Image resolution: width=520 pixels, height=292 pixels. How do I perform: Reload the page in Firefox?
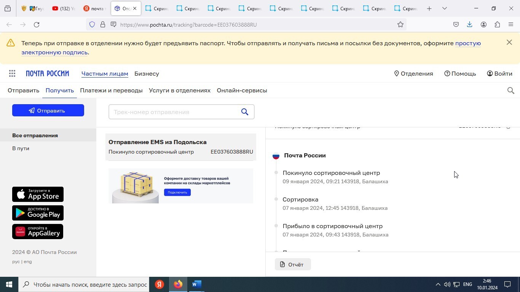pyautogui.click(x=37, y=25)
